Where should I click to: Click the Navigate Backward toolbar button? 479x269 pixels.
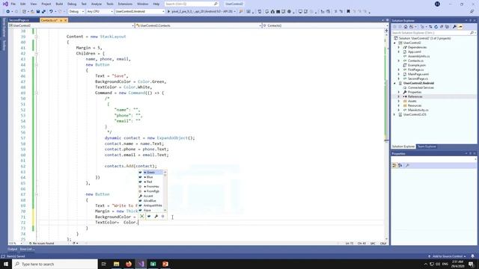(x=8, y=12)
